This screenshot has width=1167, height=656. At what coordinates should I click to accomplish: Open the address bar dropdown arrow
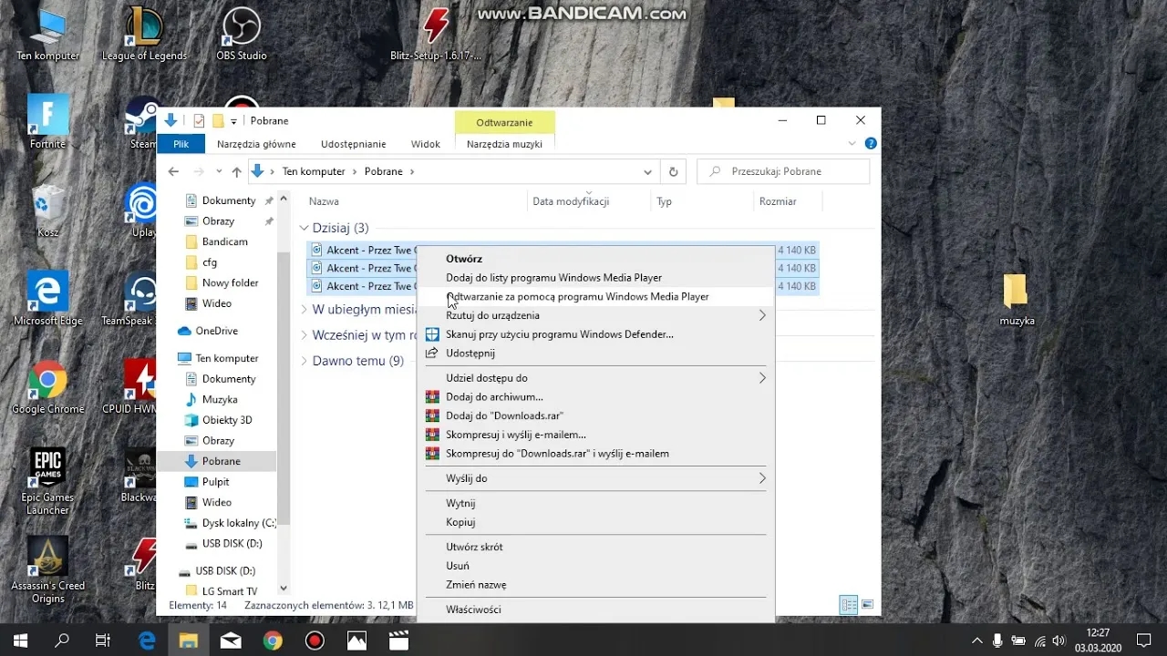coord(647,171)
